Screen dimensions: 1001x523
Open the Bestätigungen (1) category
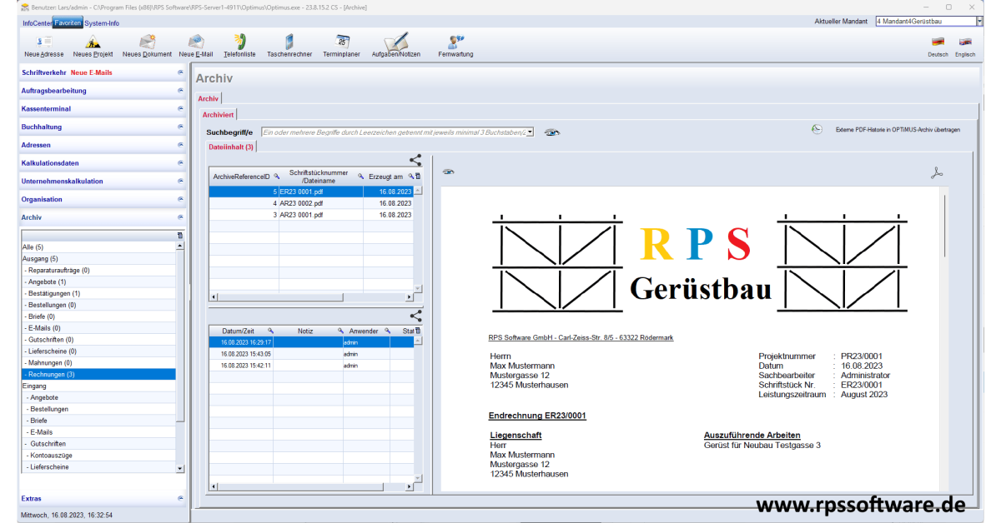click(x=98, y=294)
